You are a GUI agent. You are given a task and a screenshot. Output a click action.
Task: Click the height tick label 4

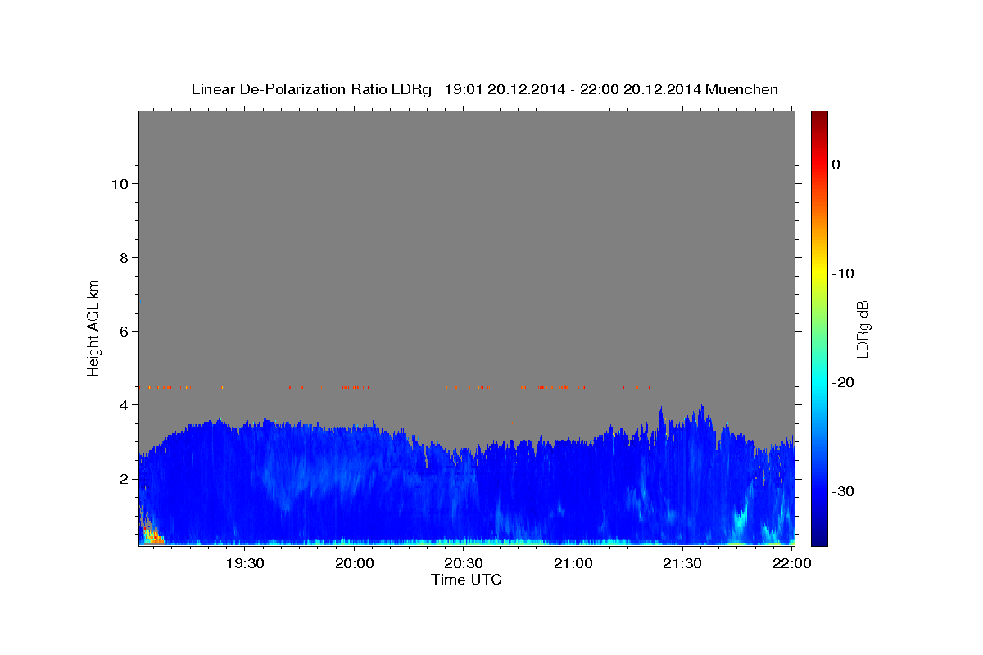click(x=124, y=404)
